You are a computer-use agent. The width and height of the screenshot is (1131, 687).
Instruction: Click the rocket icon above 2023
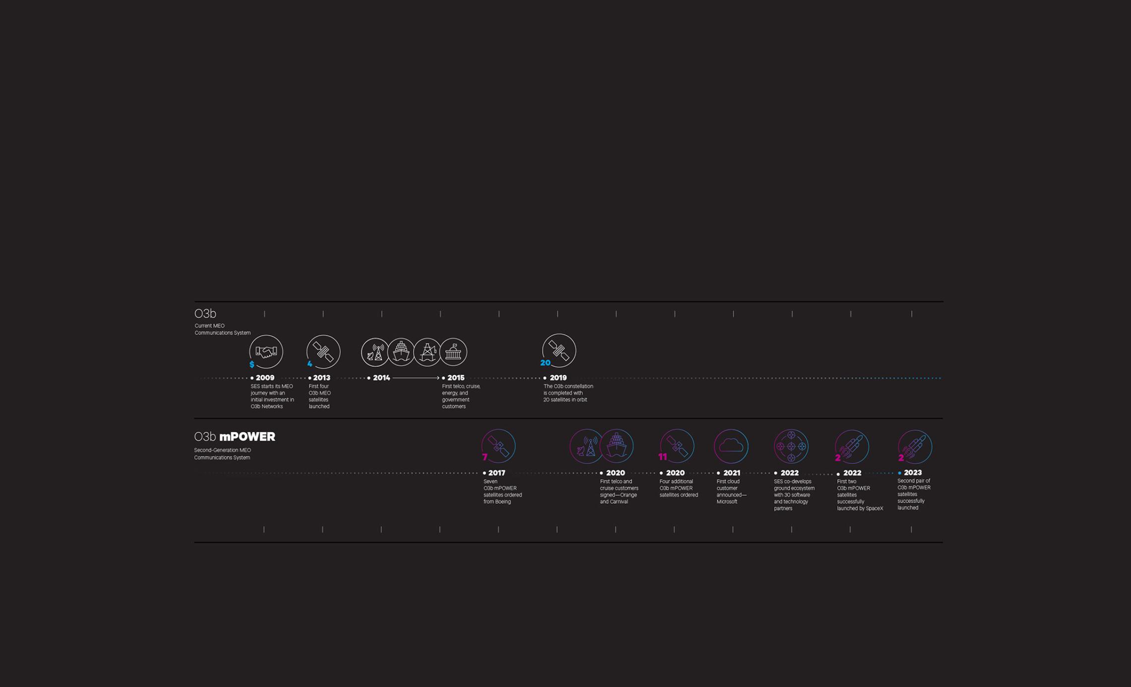click(915, 447)
